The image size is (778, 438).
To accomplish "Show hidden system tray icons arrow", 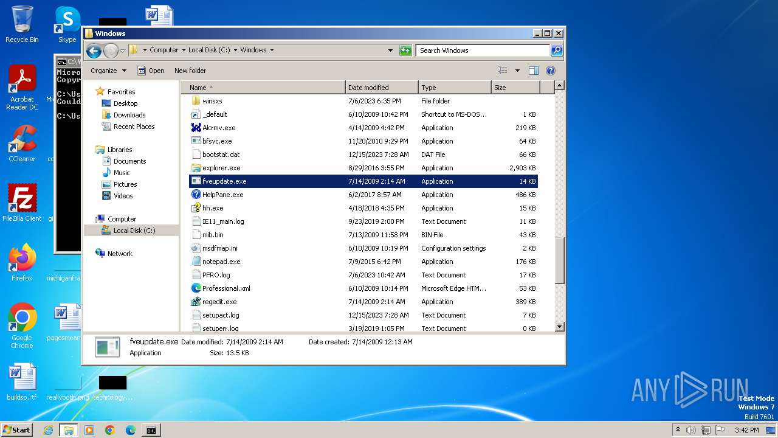I will pyautogui.click(x=678, y=429).
